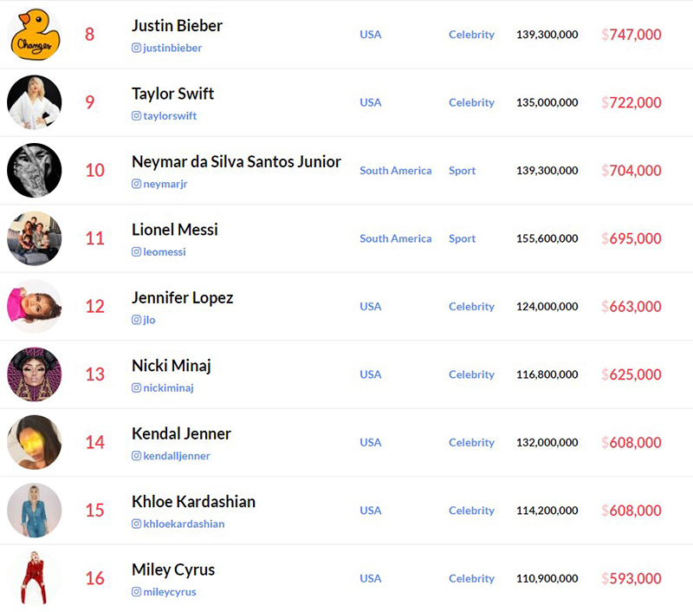
Task: Click Instagram icon beside jlo handle
Action: pos(136,320)
